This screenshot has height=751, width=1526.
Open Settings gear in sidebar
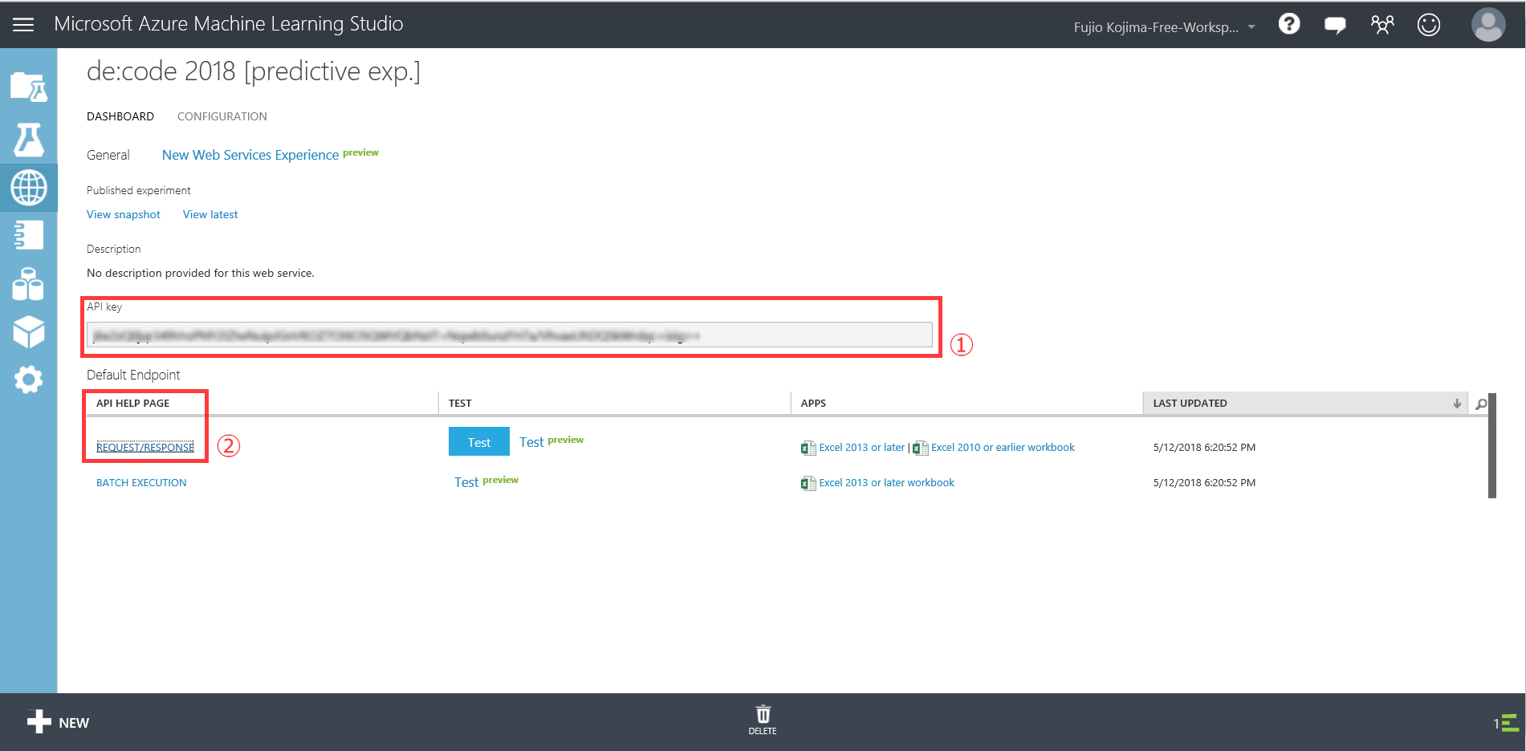click(29, 380)
